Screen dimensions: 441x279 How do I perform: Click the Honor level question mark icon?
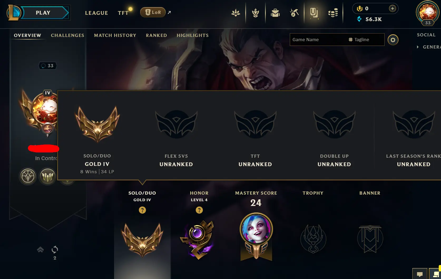199,210
